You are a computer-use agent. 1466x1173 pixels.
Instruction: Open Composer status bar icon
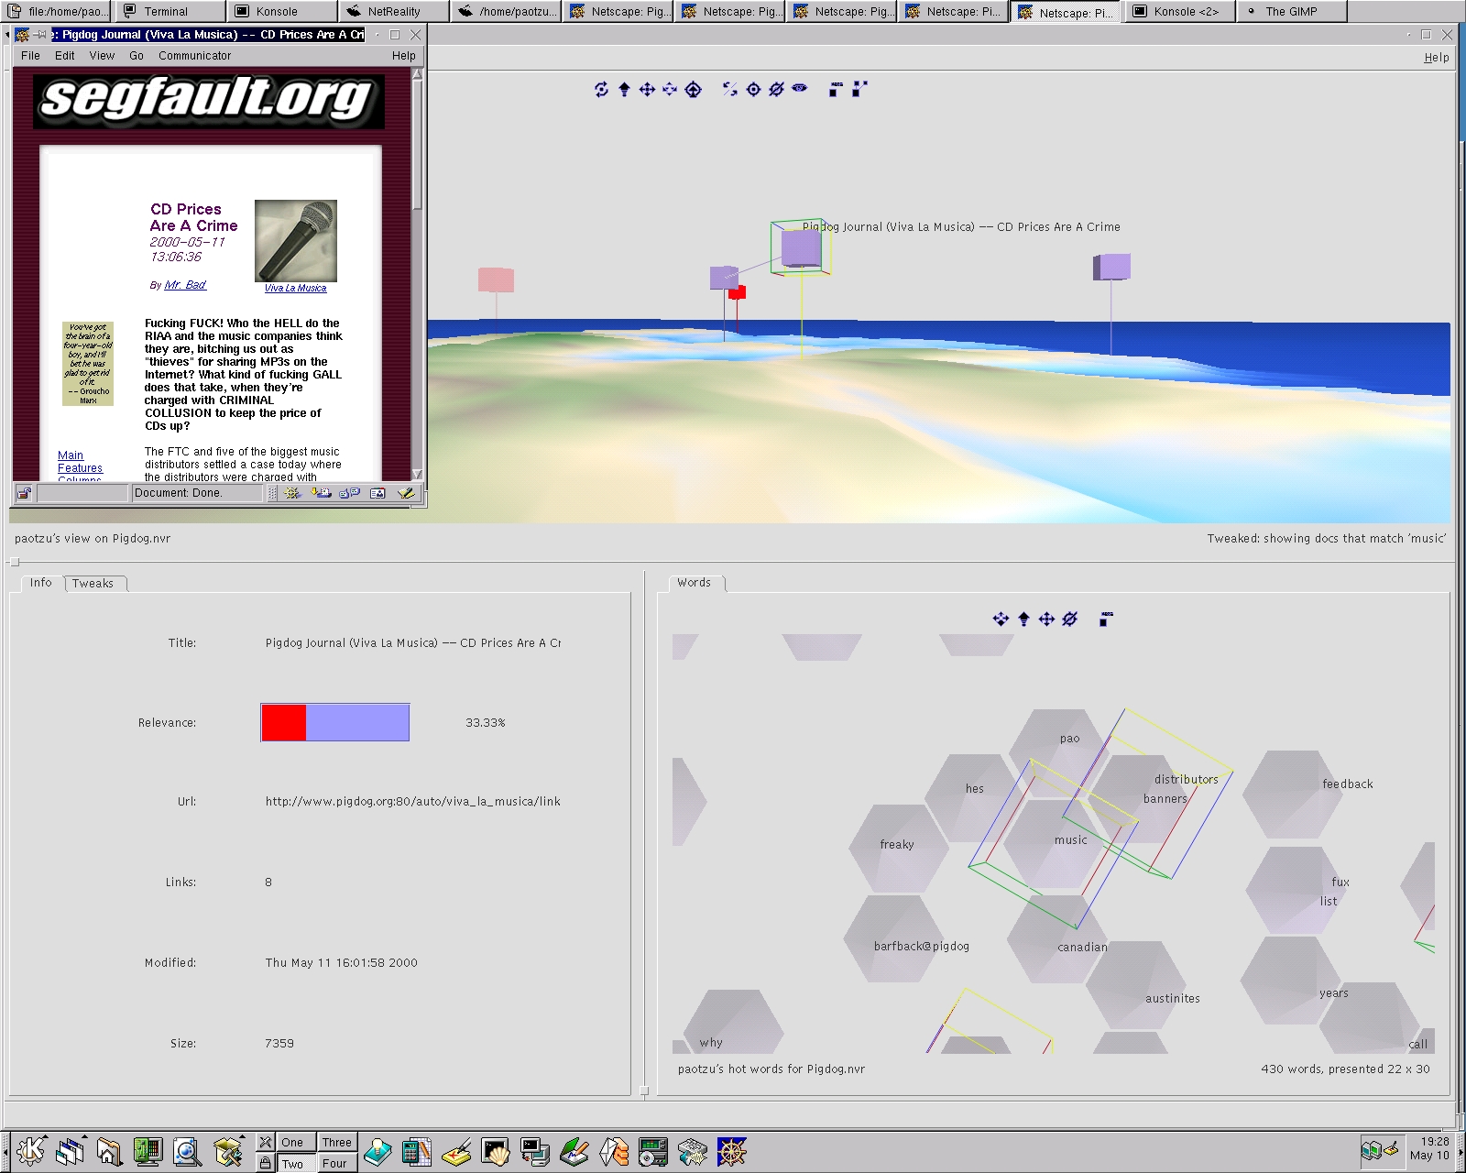[x=406, y=493]
